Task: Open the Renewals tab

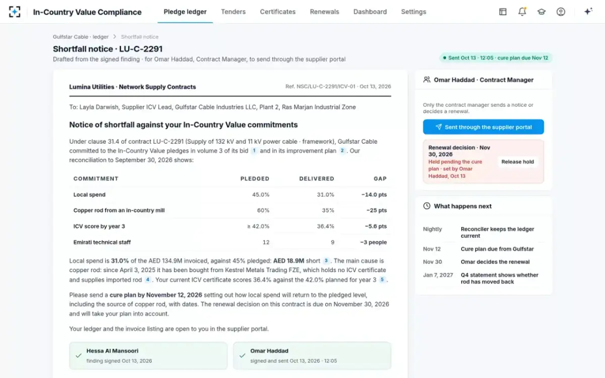Action: pyautogui.click(x=325, y=12)
